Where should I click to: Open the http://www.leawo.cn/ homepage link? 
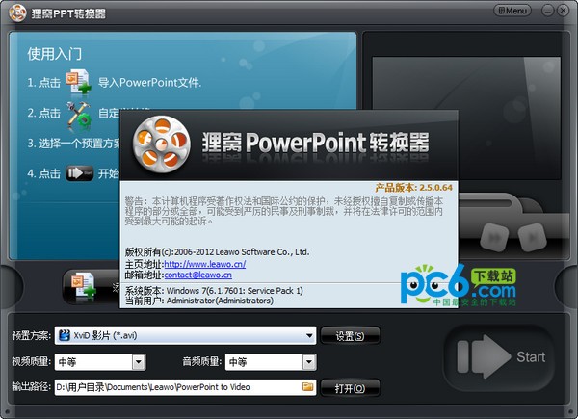[x=204, y=264]
